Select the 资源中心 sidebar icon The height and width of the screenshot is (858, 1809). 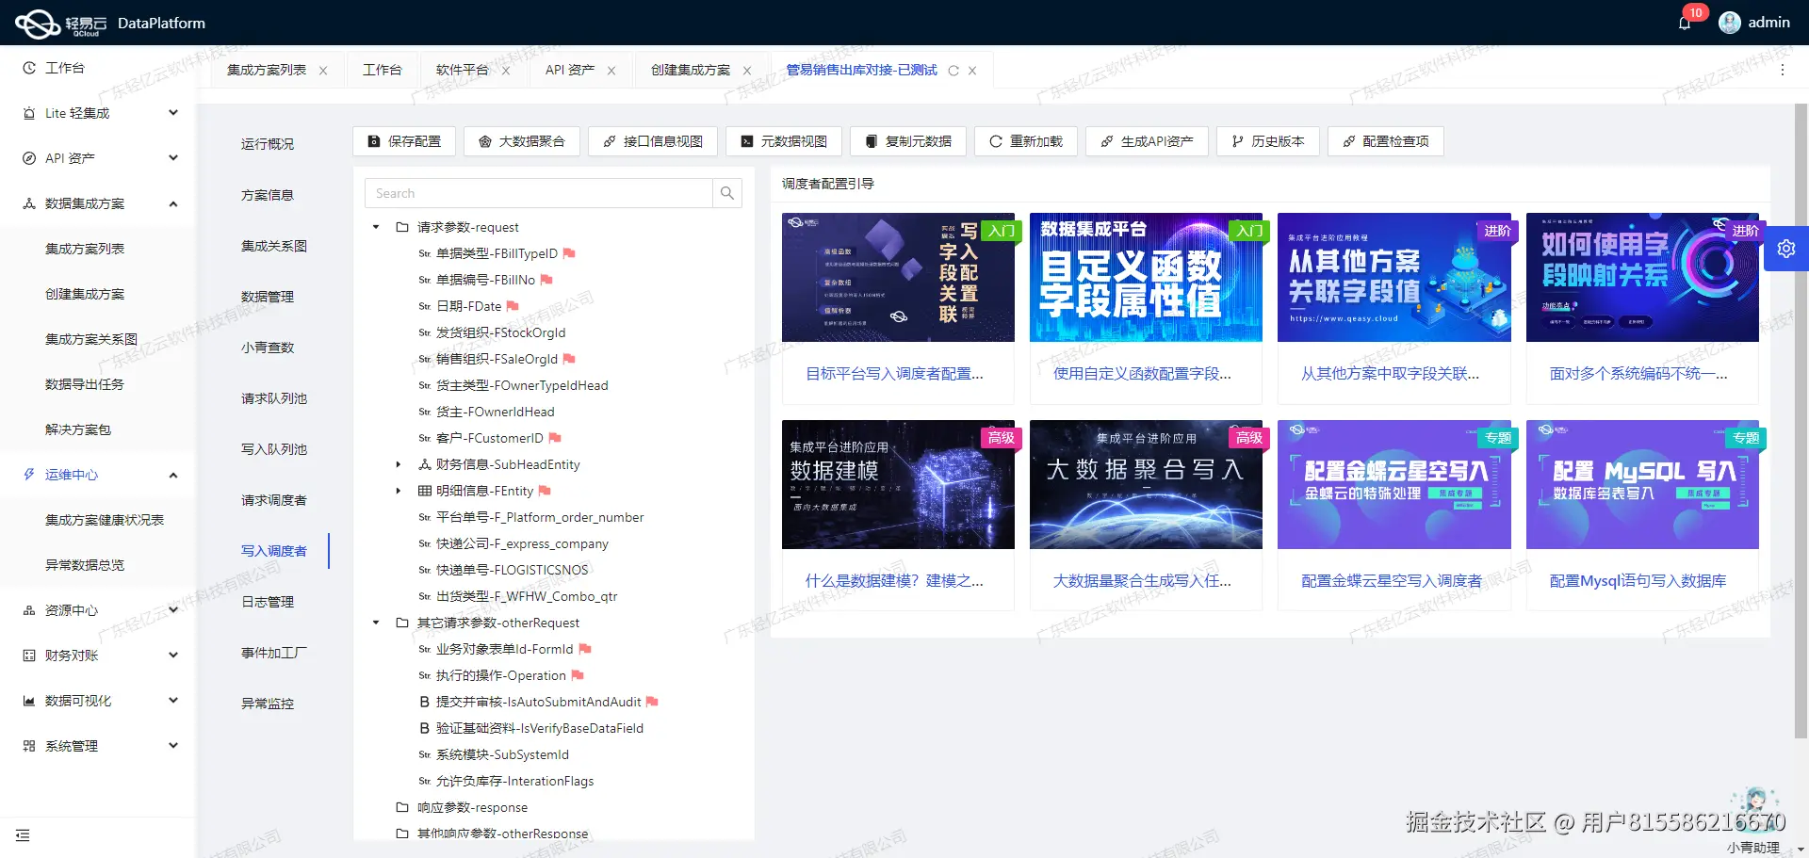(27, 609)
